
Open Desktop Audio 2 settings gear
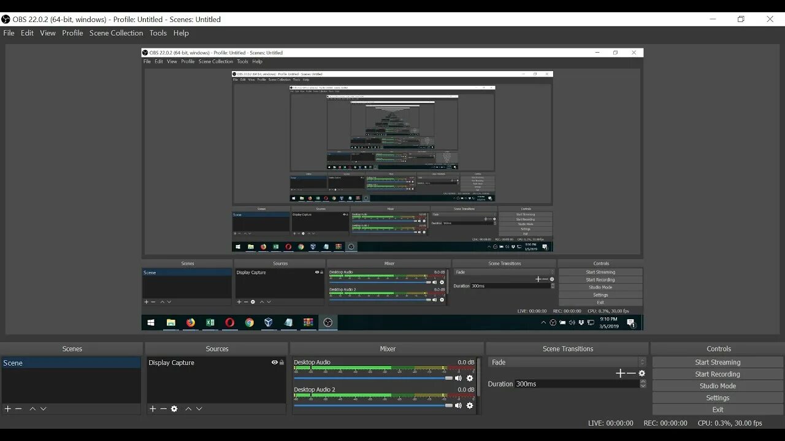pos(470,405)
